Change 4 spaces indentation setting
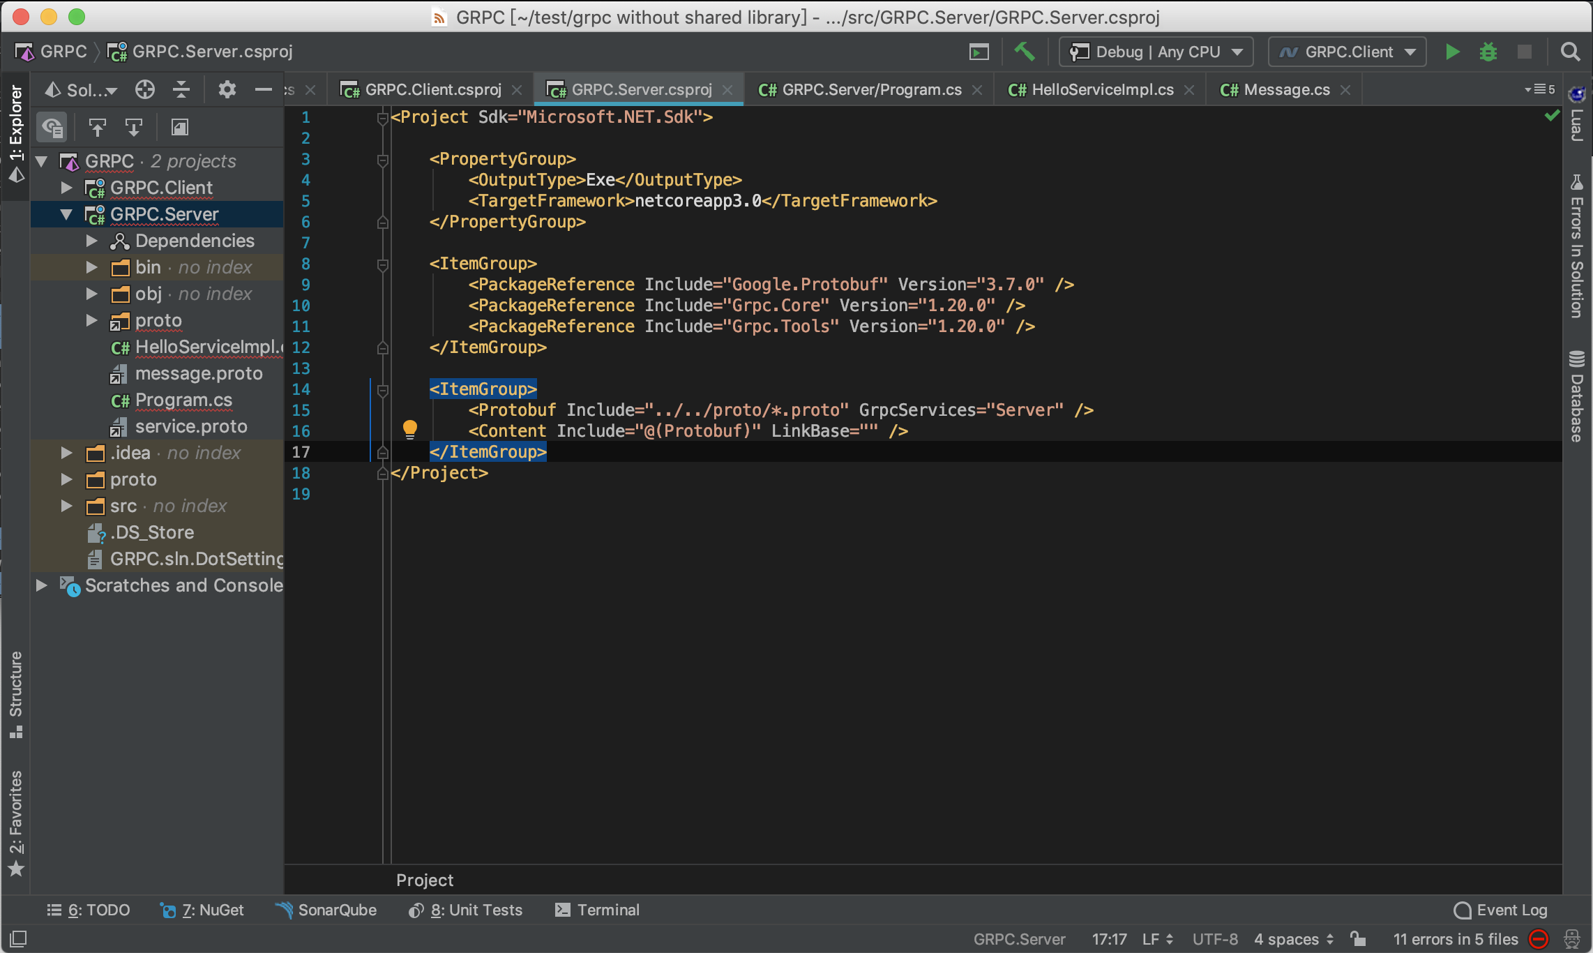Viewport: 1593px width, 953px height. coord(1294,939)
